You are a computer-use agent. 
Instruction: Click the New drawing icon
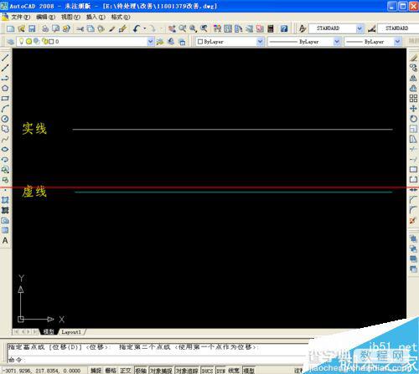pos(11,28)
